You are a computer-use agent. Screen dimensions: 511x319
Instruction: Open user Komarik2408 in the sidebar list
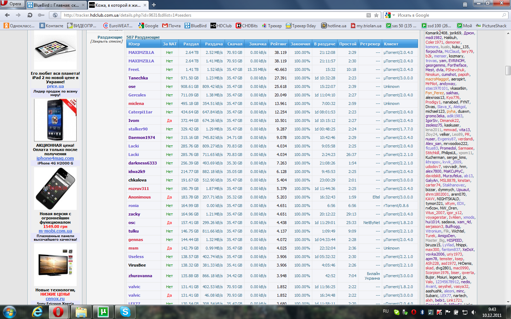pyautogui.click(x=436, y=33)
